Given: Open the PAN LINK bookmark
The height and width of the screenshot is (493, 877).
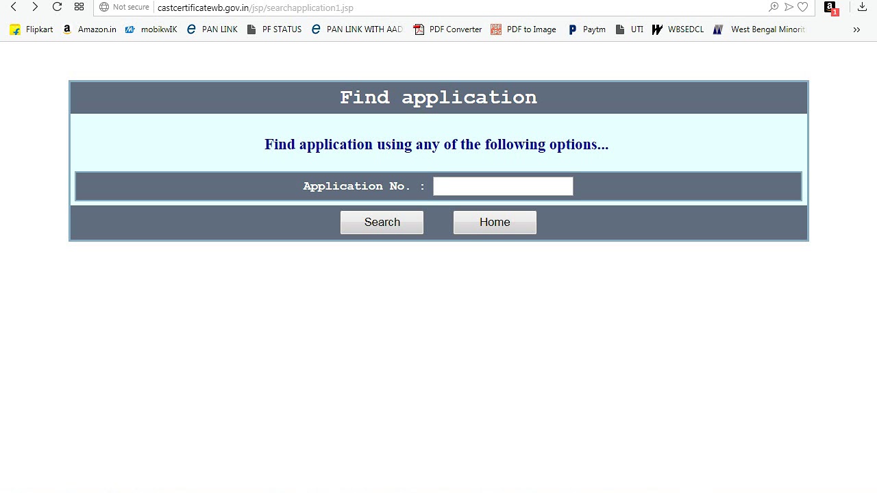Looking at the screenshot, I should (x=212, y=29).
